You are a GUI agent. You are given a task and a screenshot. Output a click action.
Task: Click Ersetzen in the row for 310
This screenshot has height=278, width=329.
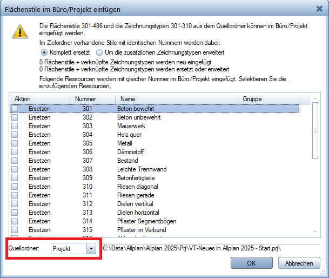pos(39,187)
